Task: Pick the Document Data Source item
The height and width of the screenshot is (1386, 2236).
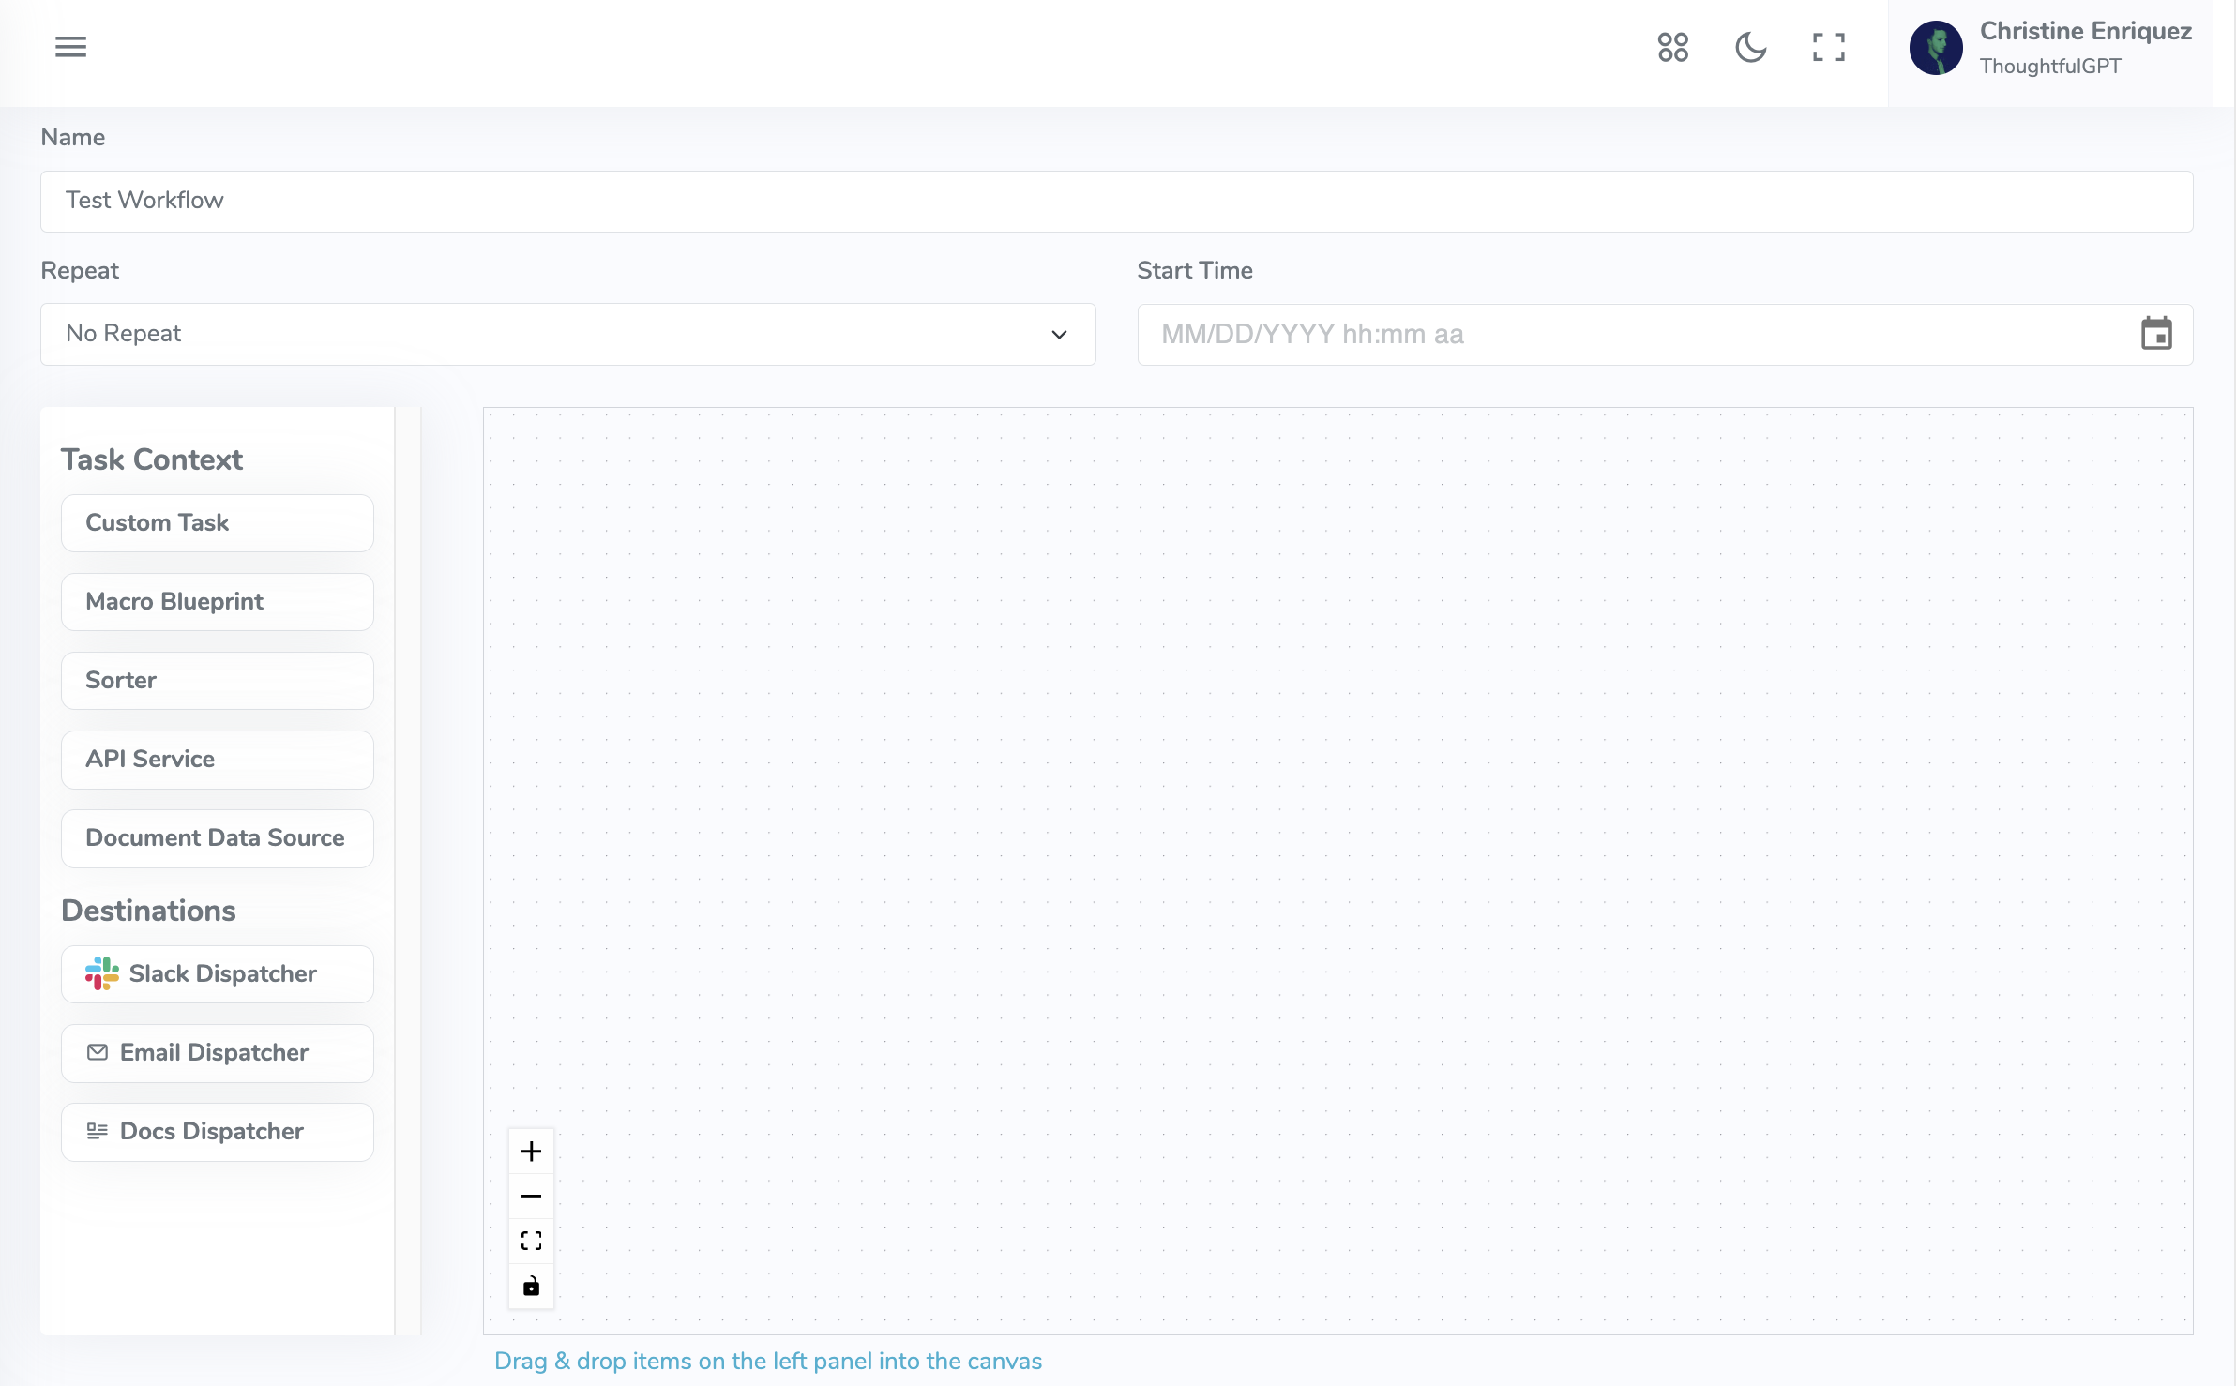Action: click(218, 838)
